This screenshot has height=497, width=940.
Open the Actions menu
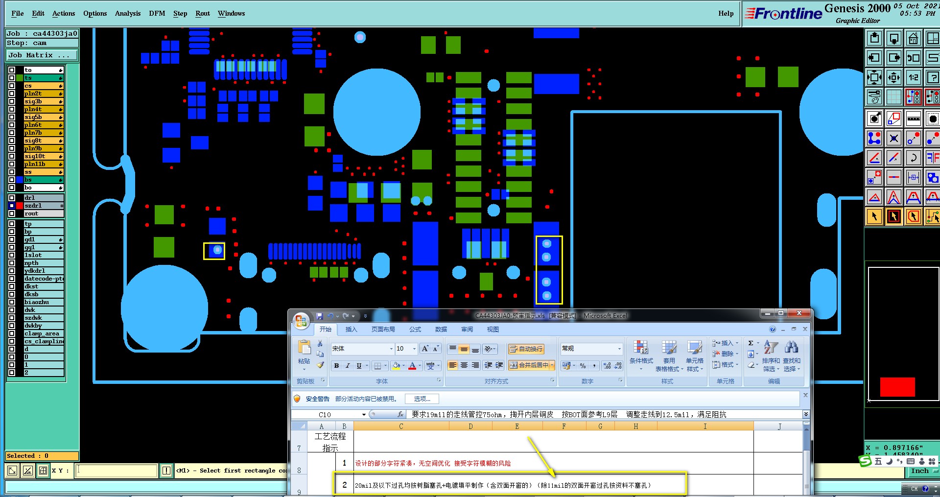pyautogui.click(x=64, y=13)
